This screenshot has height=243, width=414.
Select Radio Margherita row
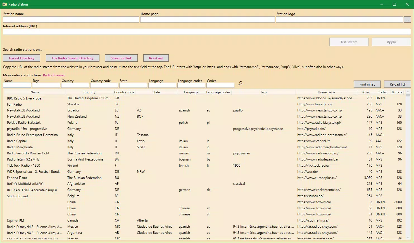pos(204,147)
